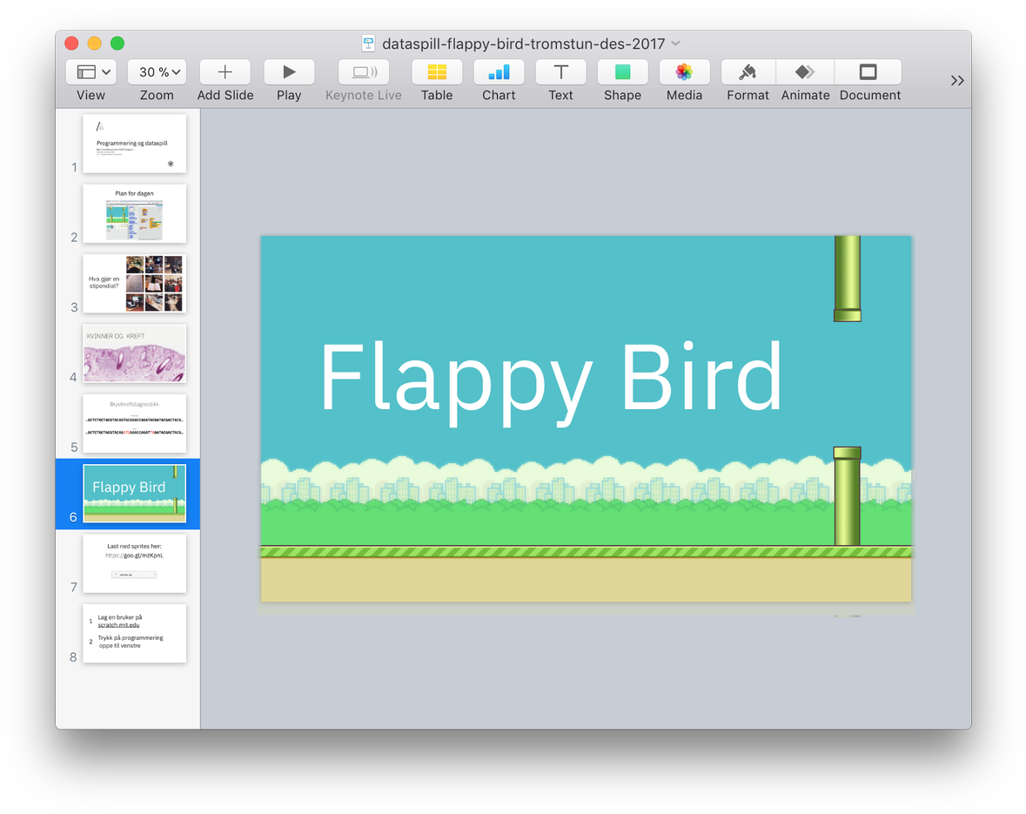Select slide 5 Brystkreftdiagnostikk
Image resolution: width=1026 pixels, height=814 pixels.
(x=134, y=424)
